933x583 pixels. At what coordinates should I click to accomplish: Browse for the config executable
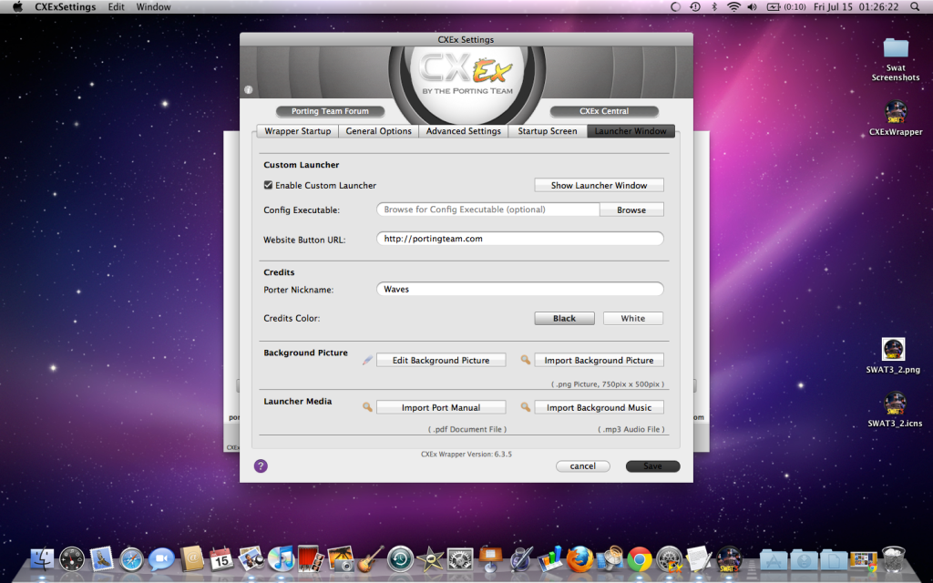(x=631, y=210)
